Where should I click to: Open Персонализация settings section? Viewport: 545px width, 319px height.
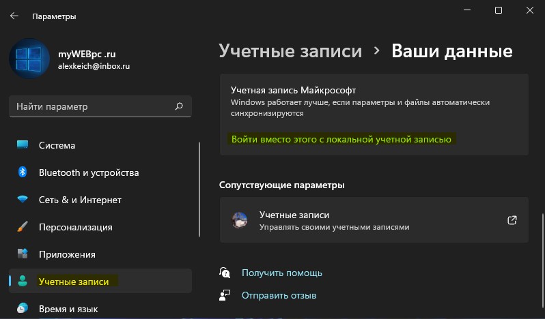pyautogui.click(x=100, y=227)
